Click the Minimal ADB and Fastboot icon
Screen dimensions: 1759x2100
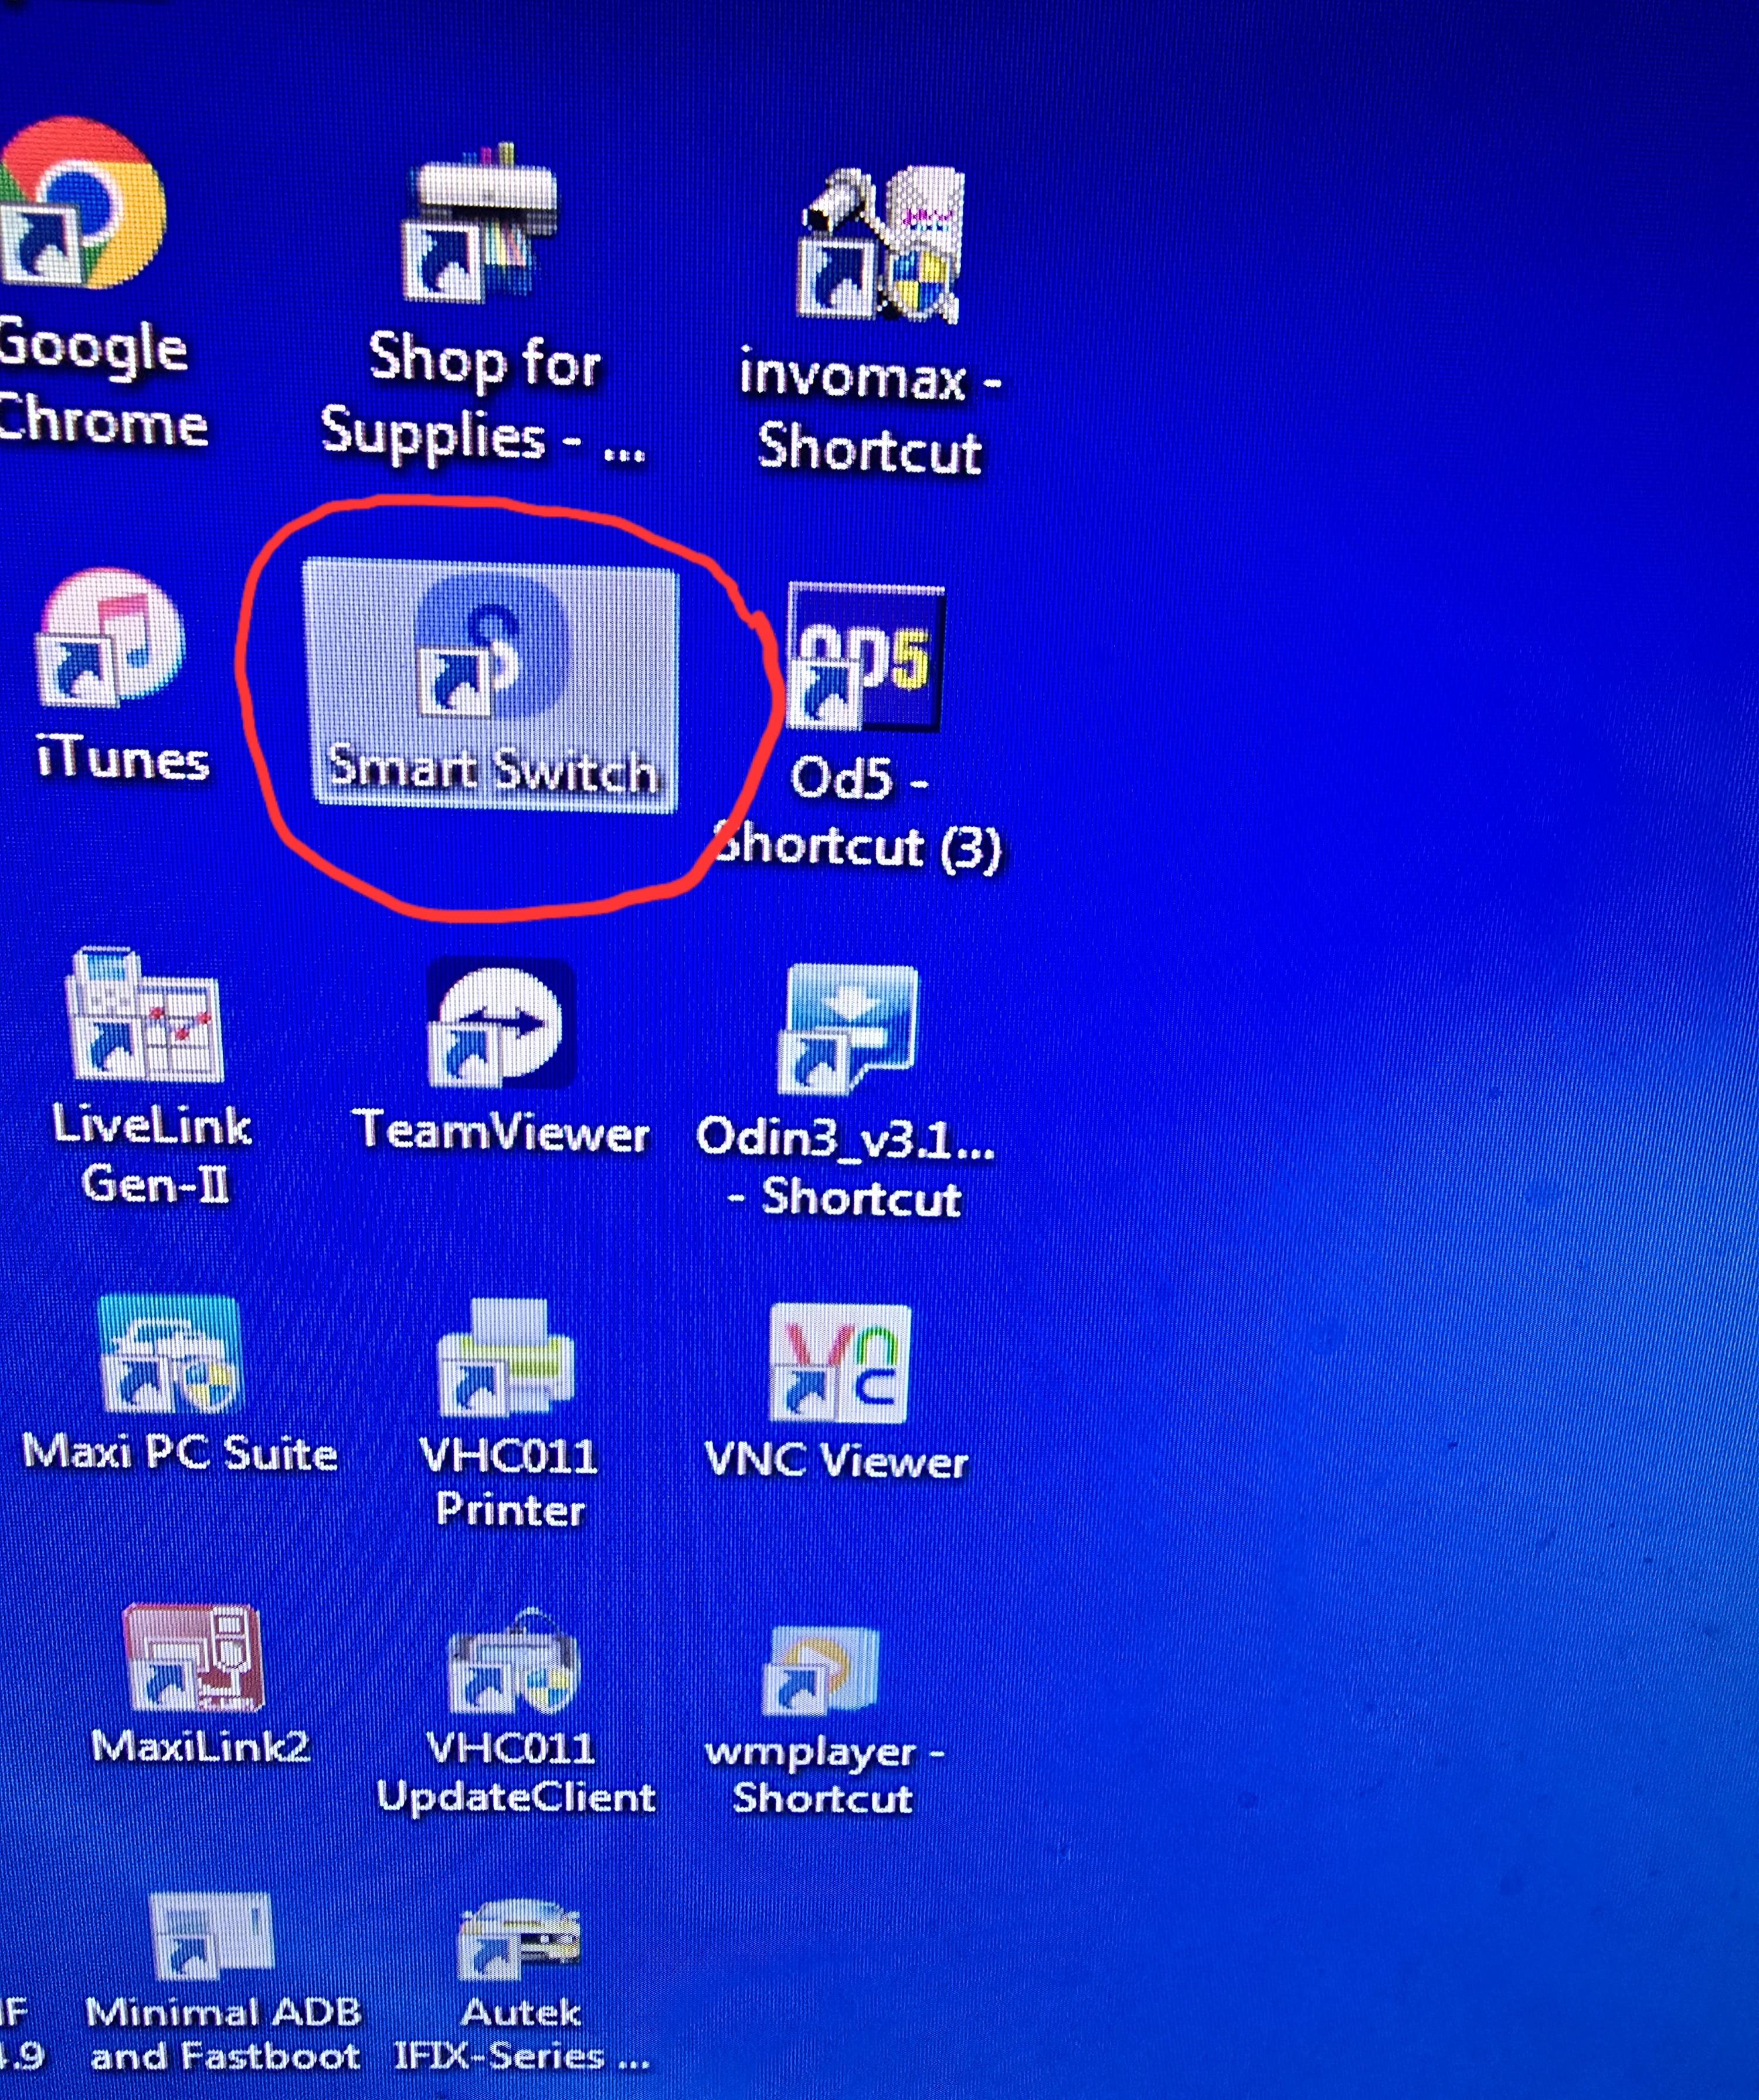[x=211, y=1935]
